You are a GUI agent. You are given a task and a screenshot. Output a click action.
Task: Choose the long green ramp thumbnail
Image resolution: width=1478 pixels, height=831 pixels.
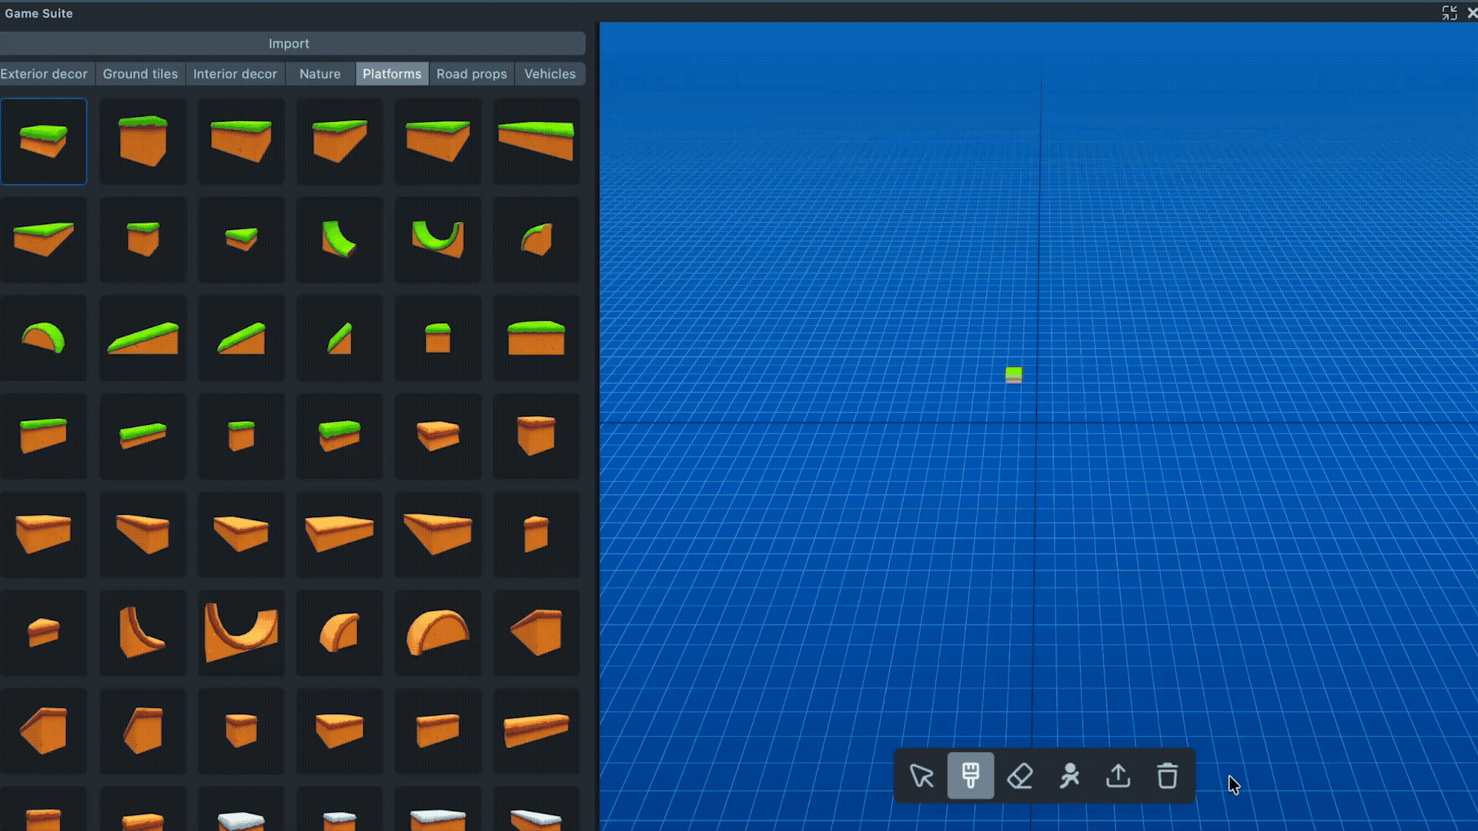point(143,339)
